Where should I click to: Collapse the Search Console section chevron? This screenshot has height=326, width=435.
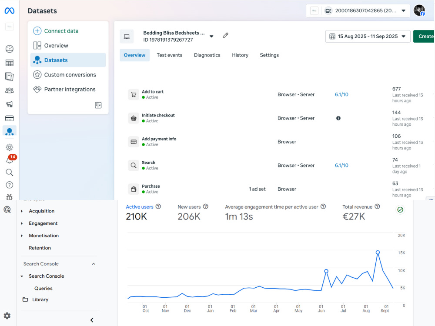click(94, 264)
